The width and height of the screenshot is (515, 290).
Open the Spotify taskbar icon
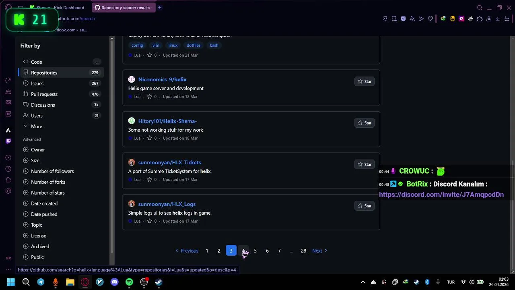129,282
